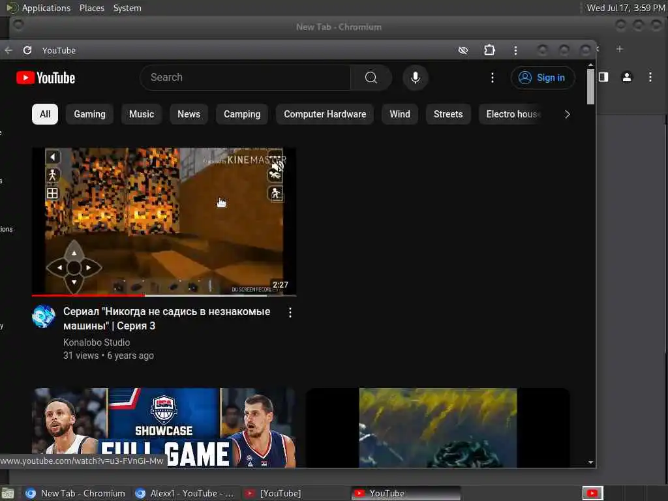Click the crossed-eye tracking icon in toolbar
Viewport: 668px width, 501px height.
(463, 50)
